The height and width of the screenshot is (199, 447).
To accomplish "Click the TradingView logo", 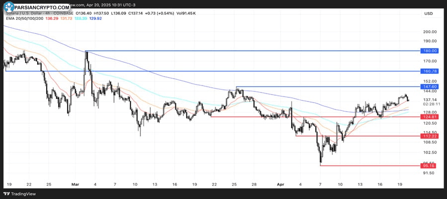I will click(x=20, y=194).
